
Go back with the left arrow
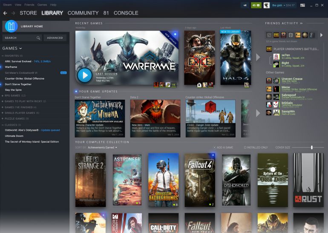tap(5, 13)
